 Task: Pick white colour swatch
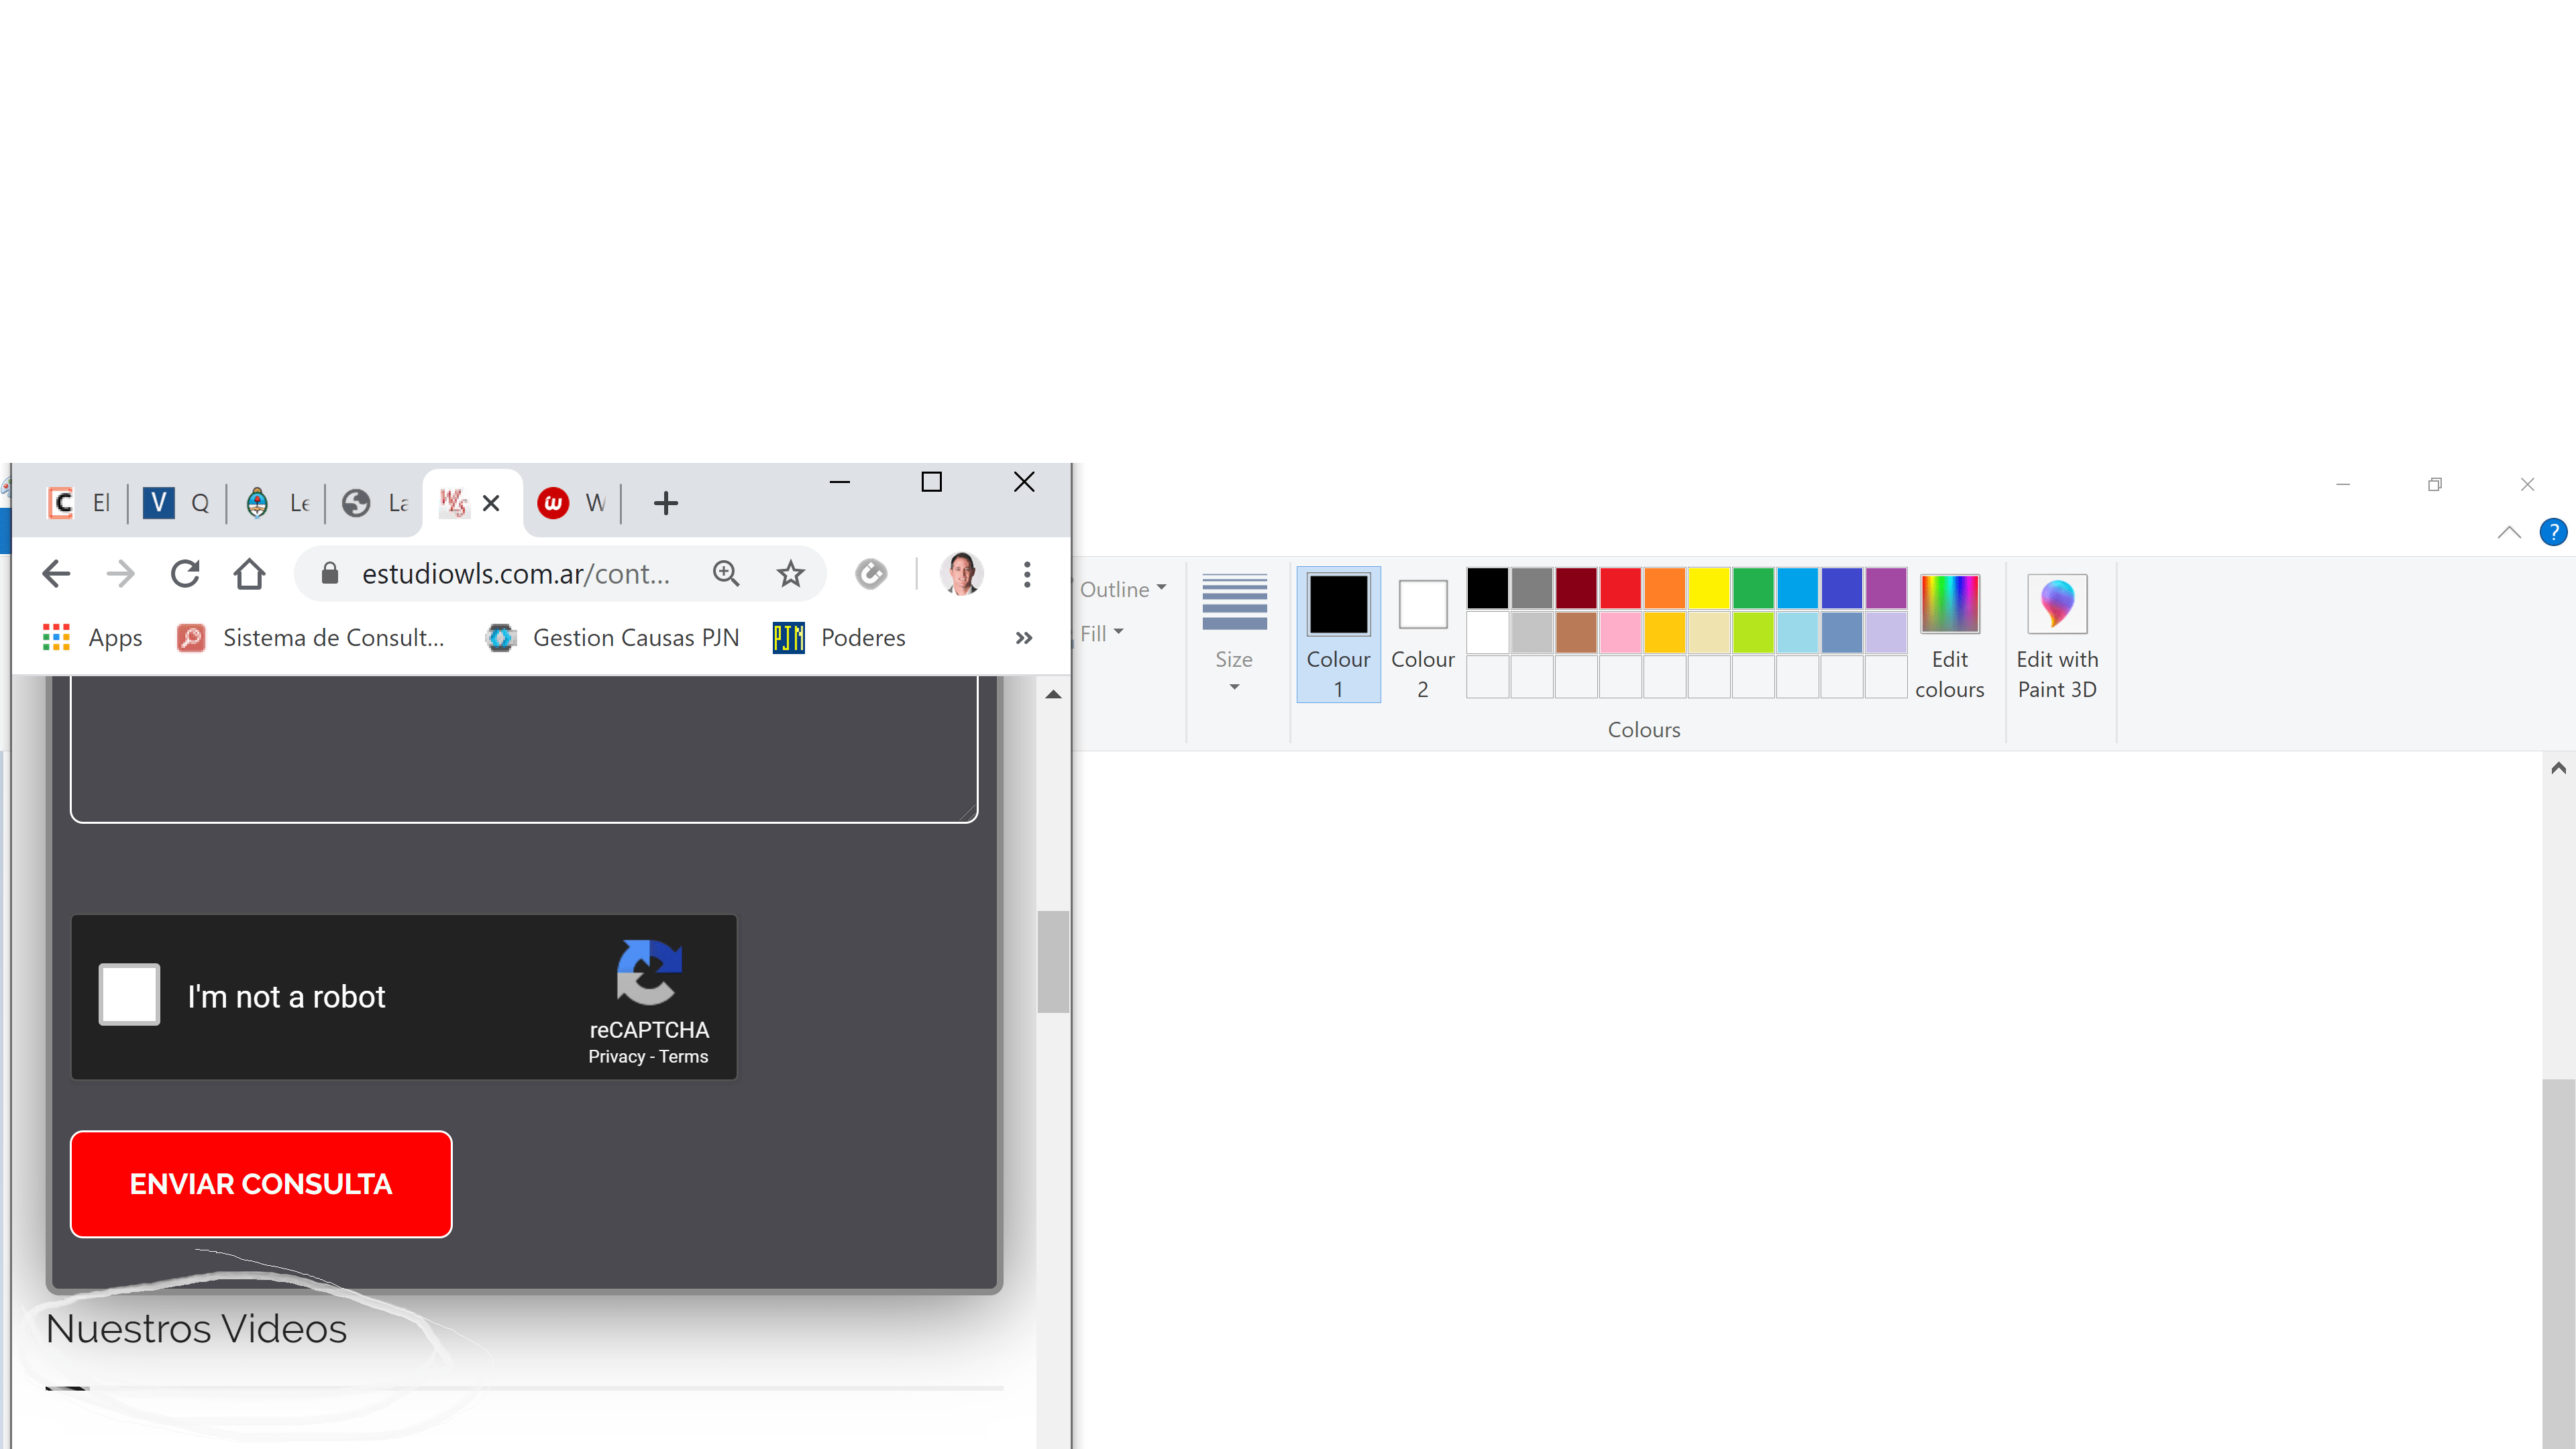tap(1487, 632)
